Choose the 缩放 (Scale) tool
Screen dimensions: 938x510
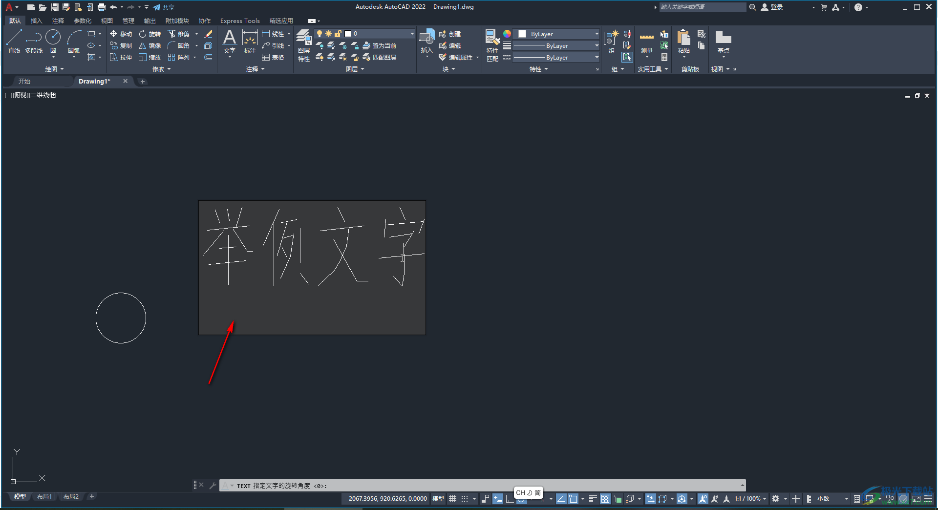[150, 57]
